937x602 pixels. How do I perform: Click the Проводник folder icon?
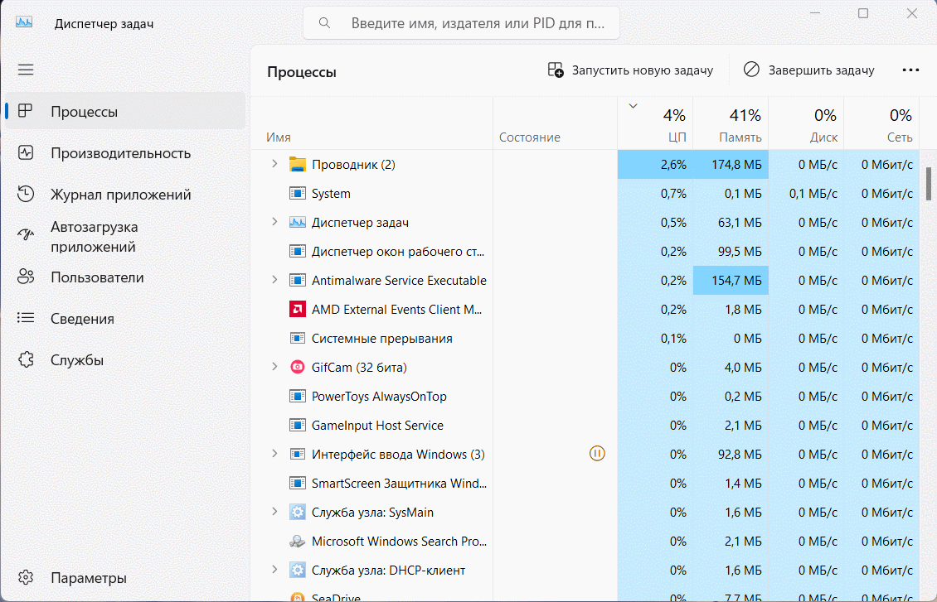point(298,164)
